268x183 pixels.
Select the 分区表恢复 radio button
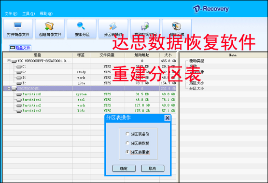click(x=127, y=143)
